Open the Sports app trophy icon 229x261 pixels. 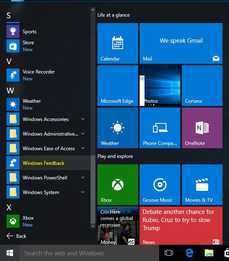point(13,31)
